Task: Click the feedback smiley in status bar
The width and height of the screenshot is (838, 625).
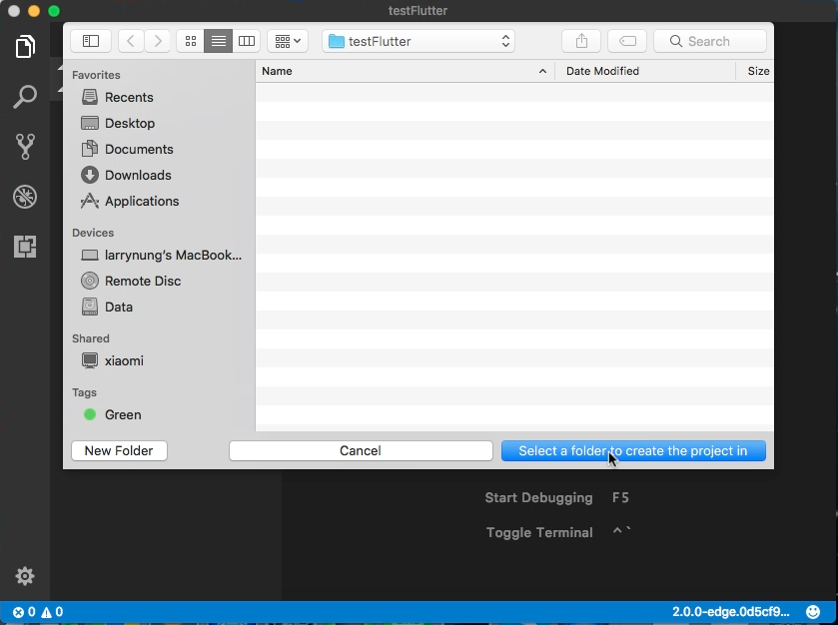Action: pos(813,612)
